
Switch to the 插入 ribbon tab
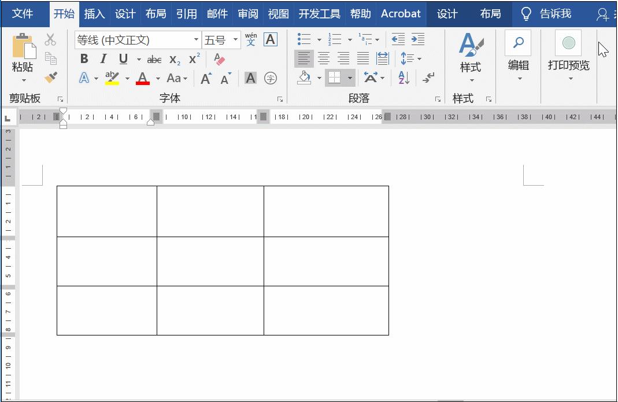tap(94, 14)
